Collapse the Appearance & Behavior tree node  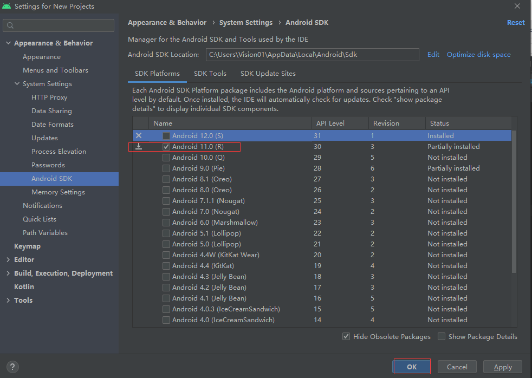pos(9,43)
